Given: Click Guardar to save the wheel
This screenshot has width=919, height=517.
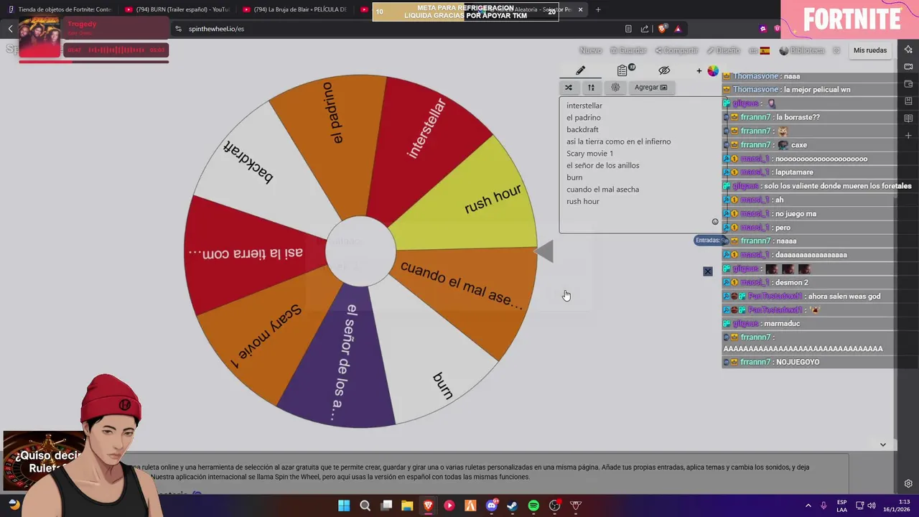Looking at the screenshot, I should click(628, 50).
